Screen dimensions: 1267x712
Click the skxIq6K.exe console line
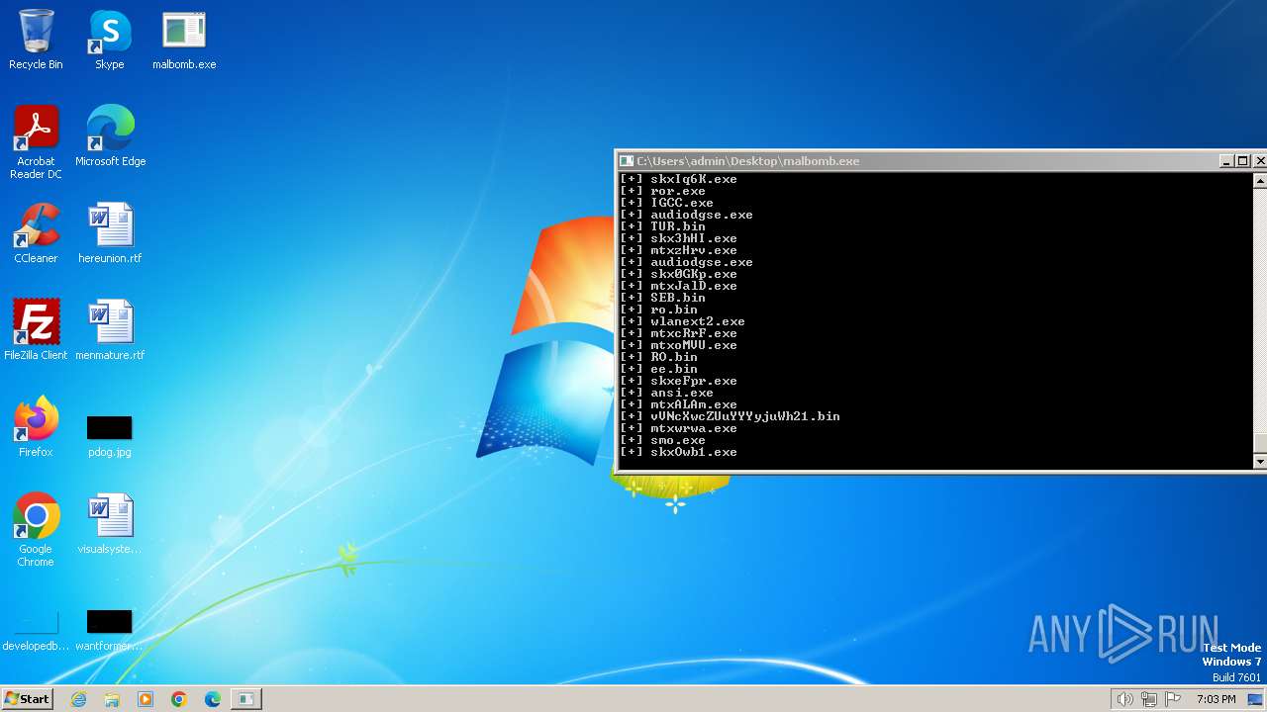coord(679,179)
